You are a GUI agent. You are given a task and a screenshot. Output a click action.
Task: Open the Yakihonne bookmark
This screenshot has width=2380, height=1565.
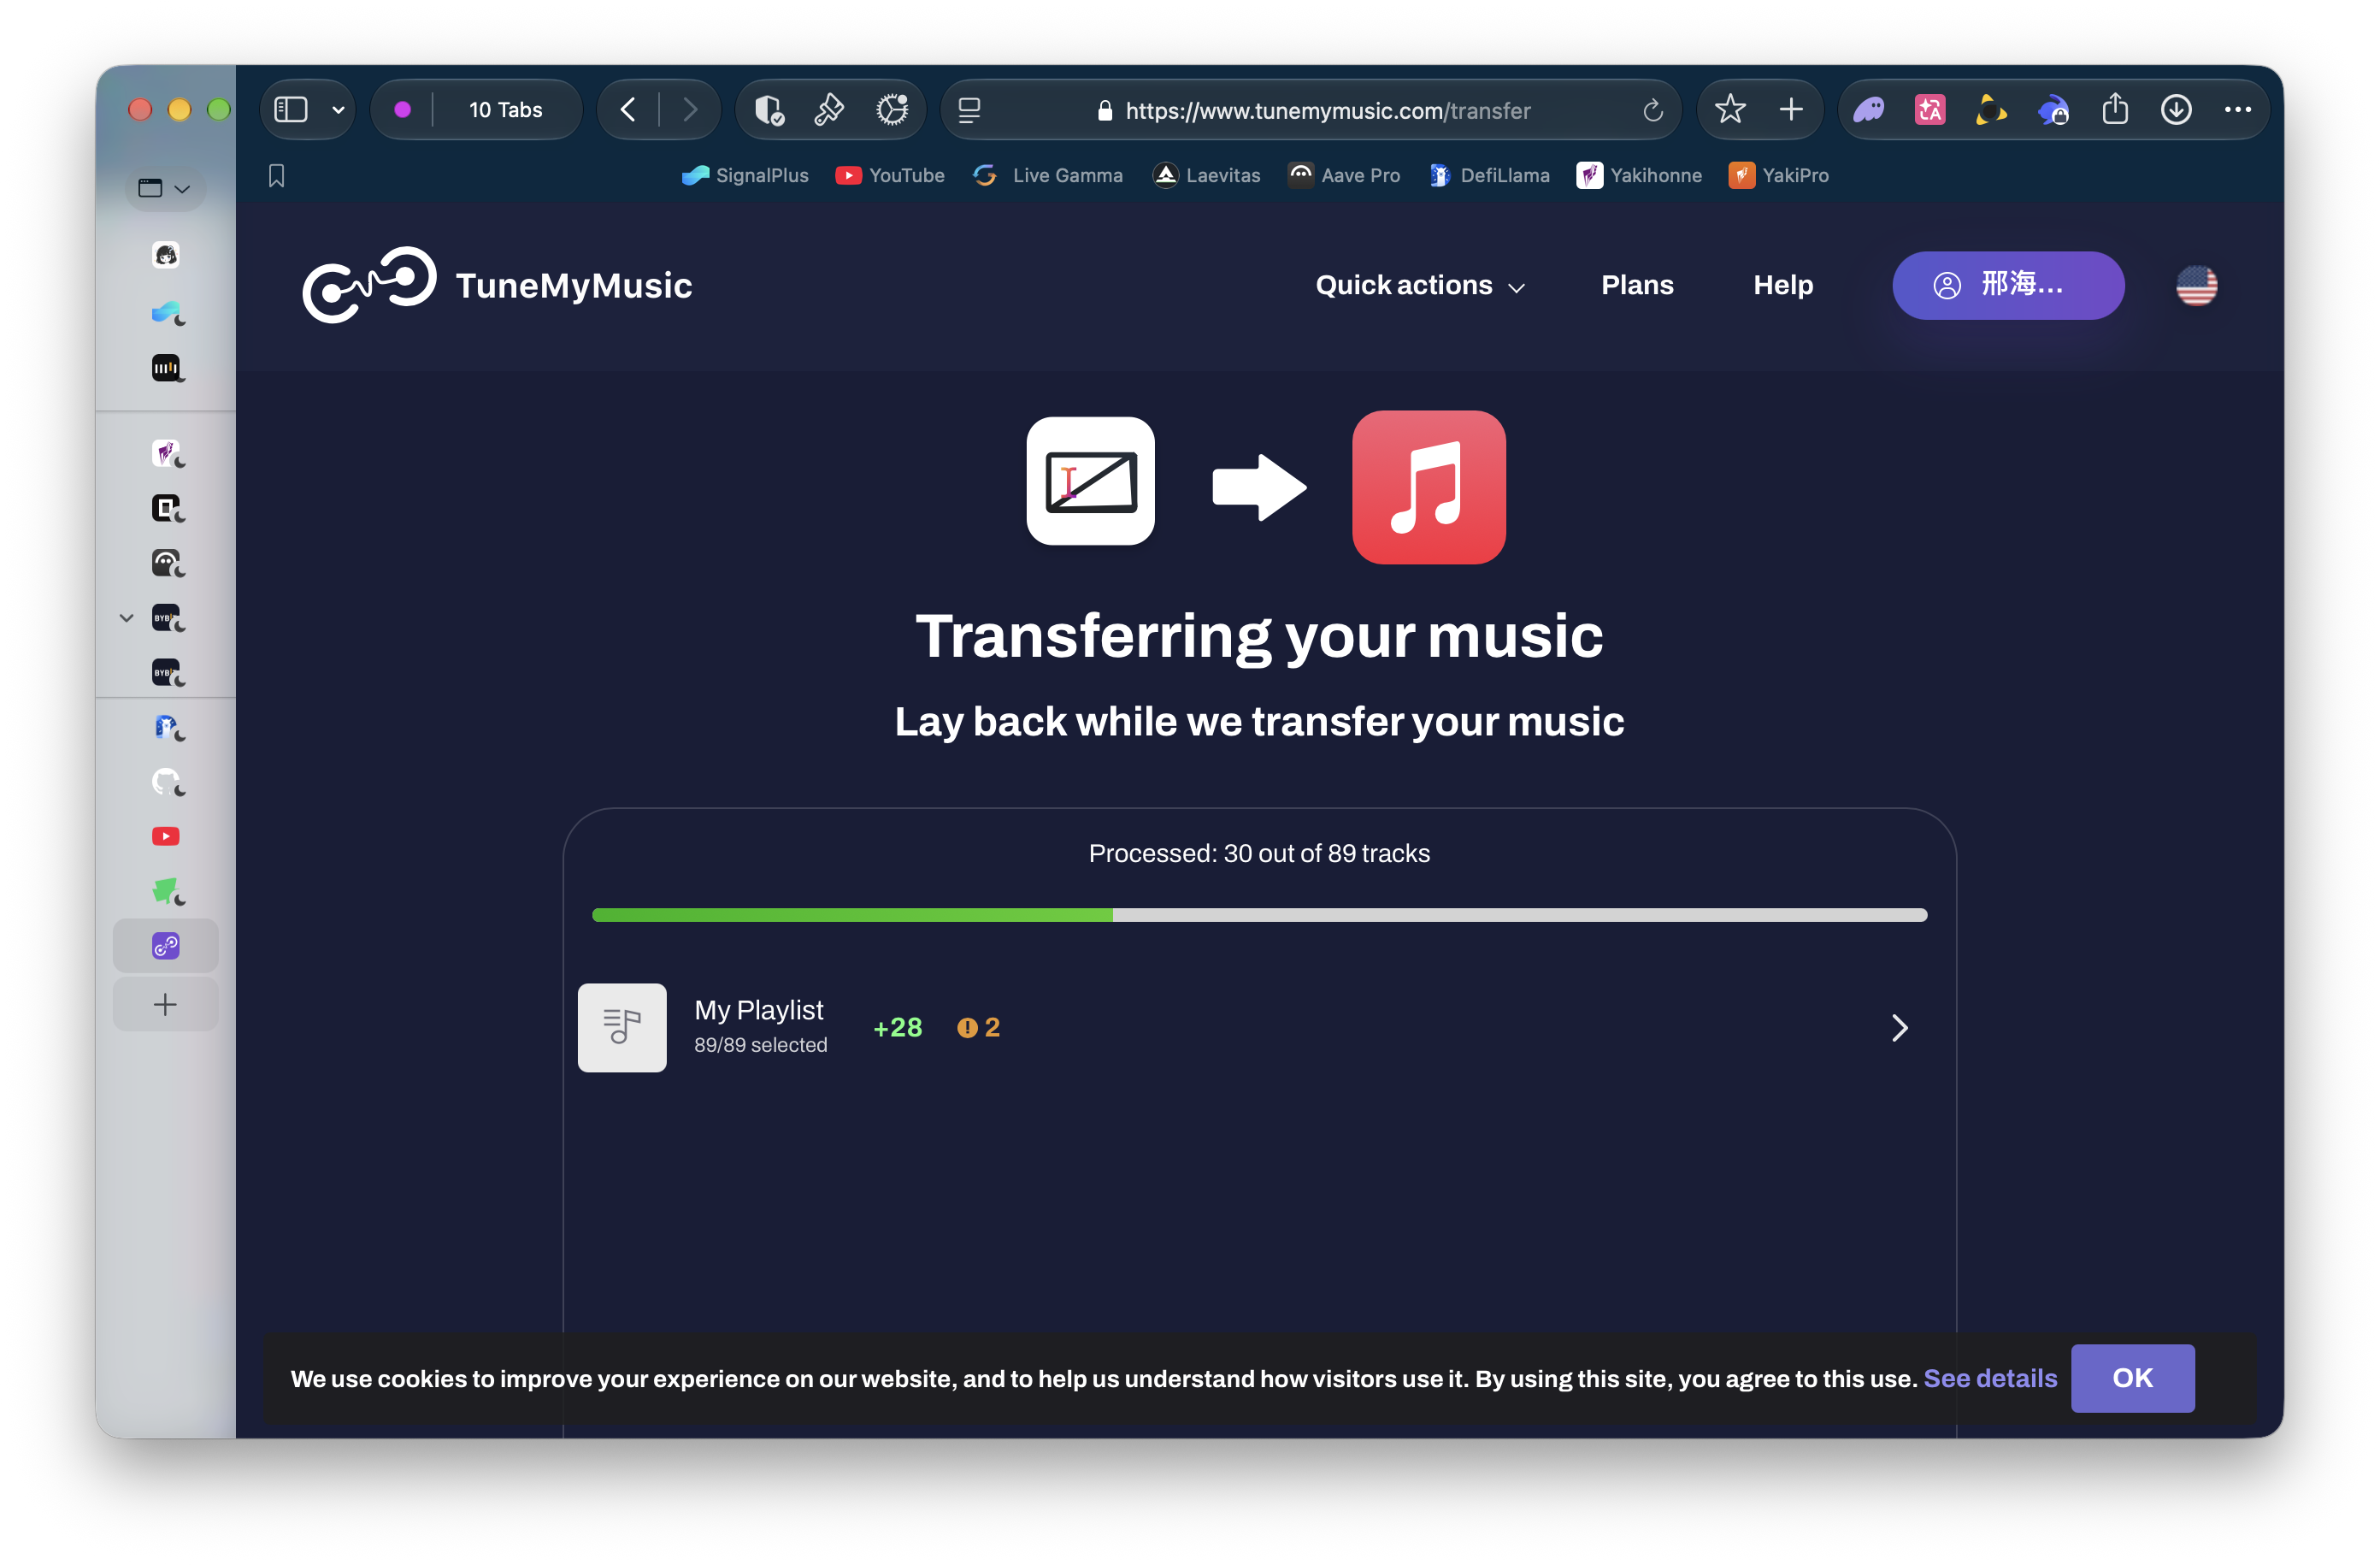pyautogui.click(x=1639, y=175)
